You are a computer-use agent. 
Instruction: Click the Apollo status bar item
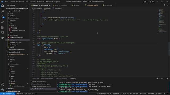coord(151,94)
